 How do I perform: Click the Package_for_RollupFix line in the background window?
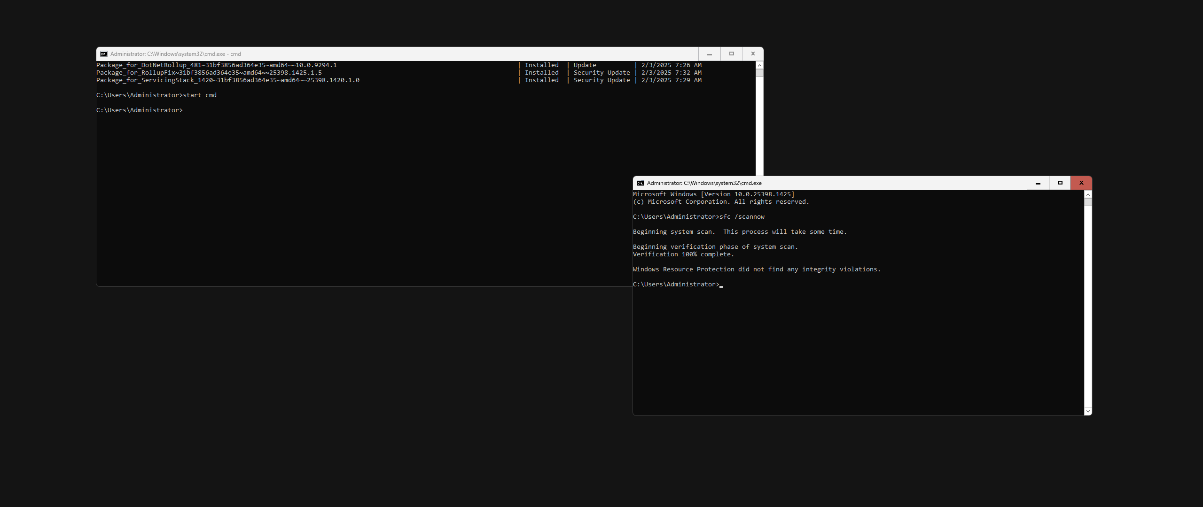point(209,73)
